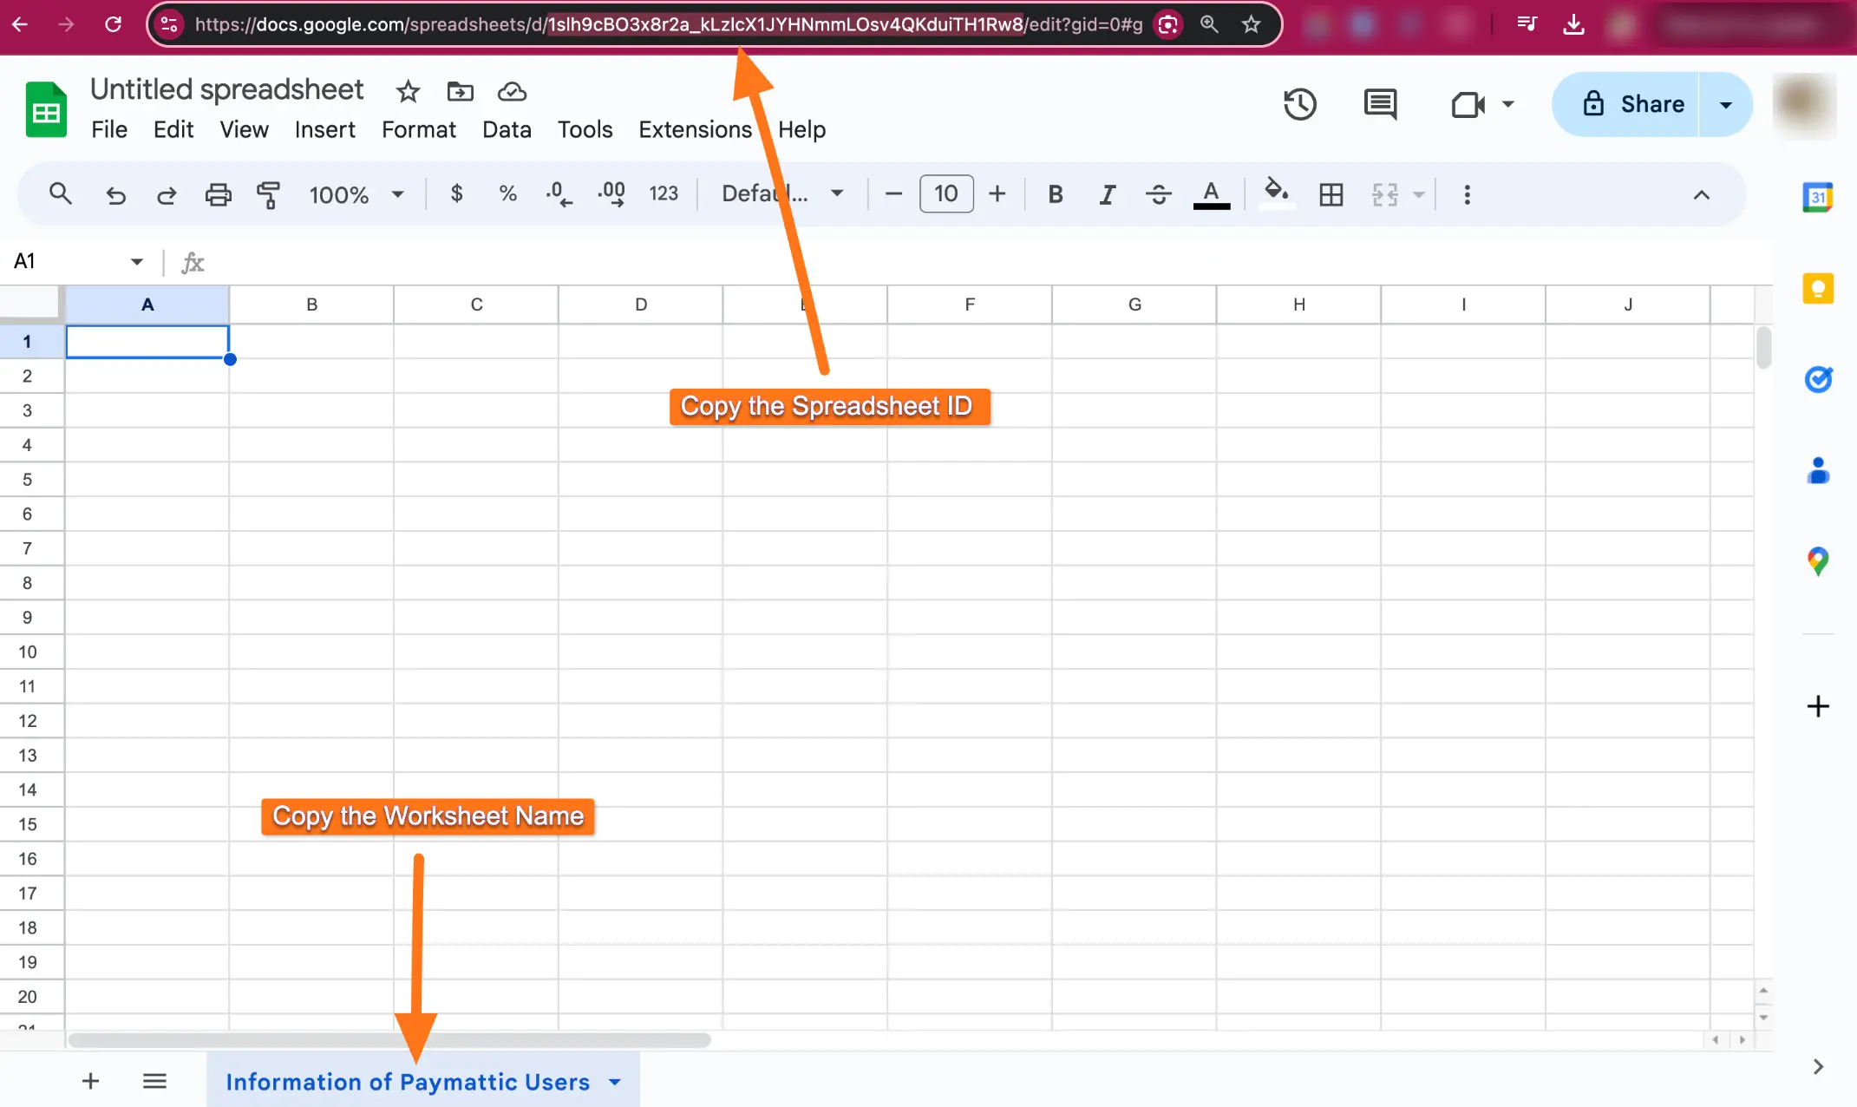Open version history clock icon
The height and width of the screenshot is (1107, 1857).
point(1299,104)
